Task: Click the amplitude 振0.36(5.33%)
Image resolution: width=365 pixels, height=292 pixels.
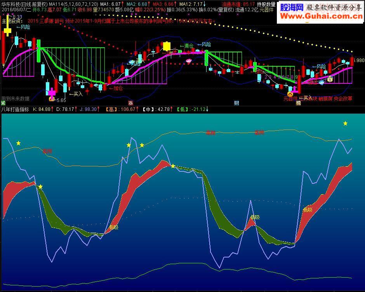Action: 182,10
